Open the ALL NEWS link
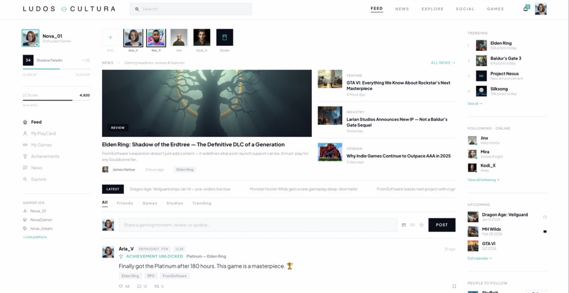Screen dimensions: 569x293 [443, 63]
